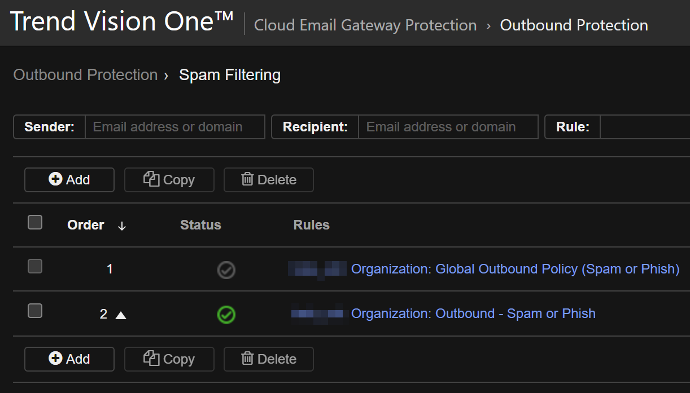Click the bottom Delete button
The image size is (690, 393).
tap(269, 359)
